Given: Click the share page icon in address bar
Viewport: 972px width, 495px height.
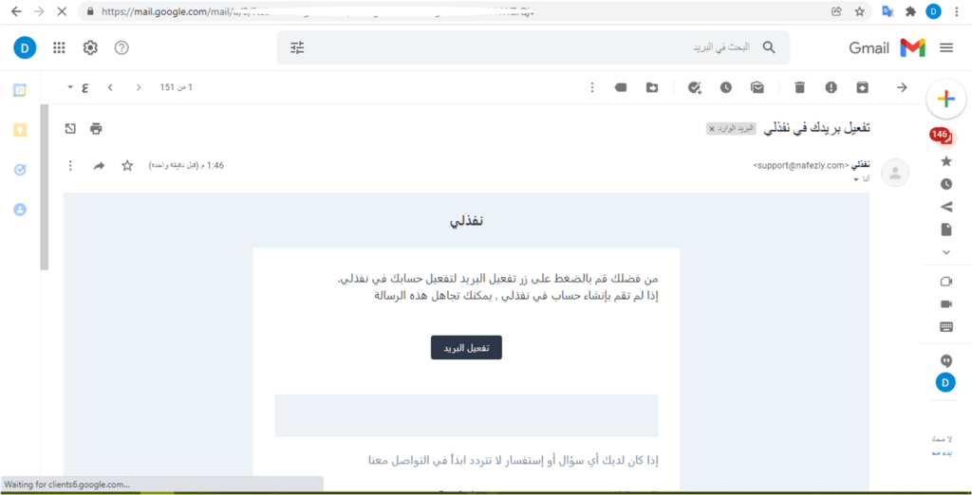Looking at the screenshot, I should pos(836,11).
